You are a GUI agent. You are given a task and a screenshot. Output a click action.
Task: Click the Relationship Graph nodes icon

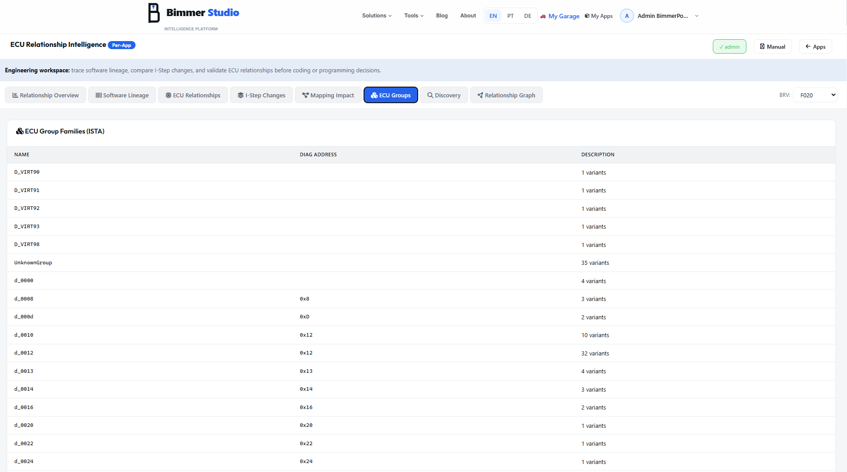coord(480,95)
